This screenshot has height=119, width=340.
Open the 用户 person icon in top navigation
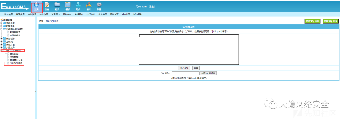pos(78,4)
